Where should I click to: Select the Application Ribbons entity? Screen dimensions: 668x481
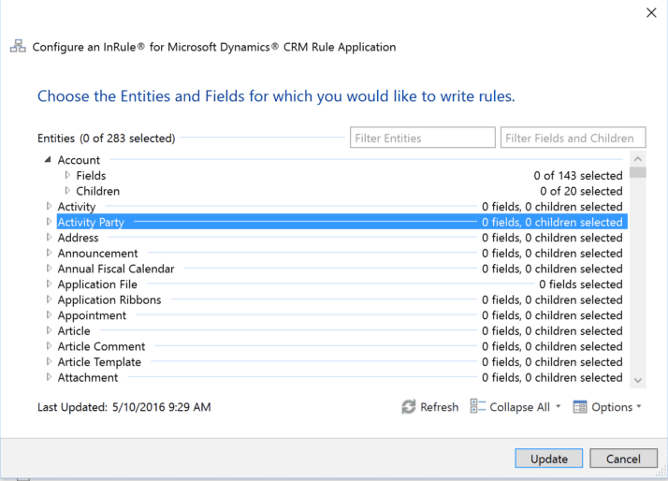[109, 300]
